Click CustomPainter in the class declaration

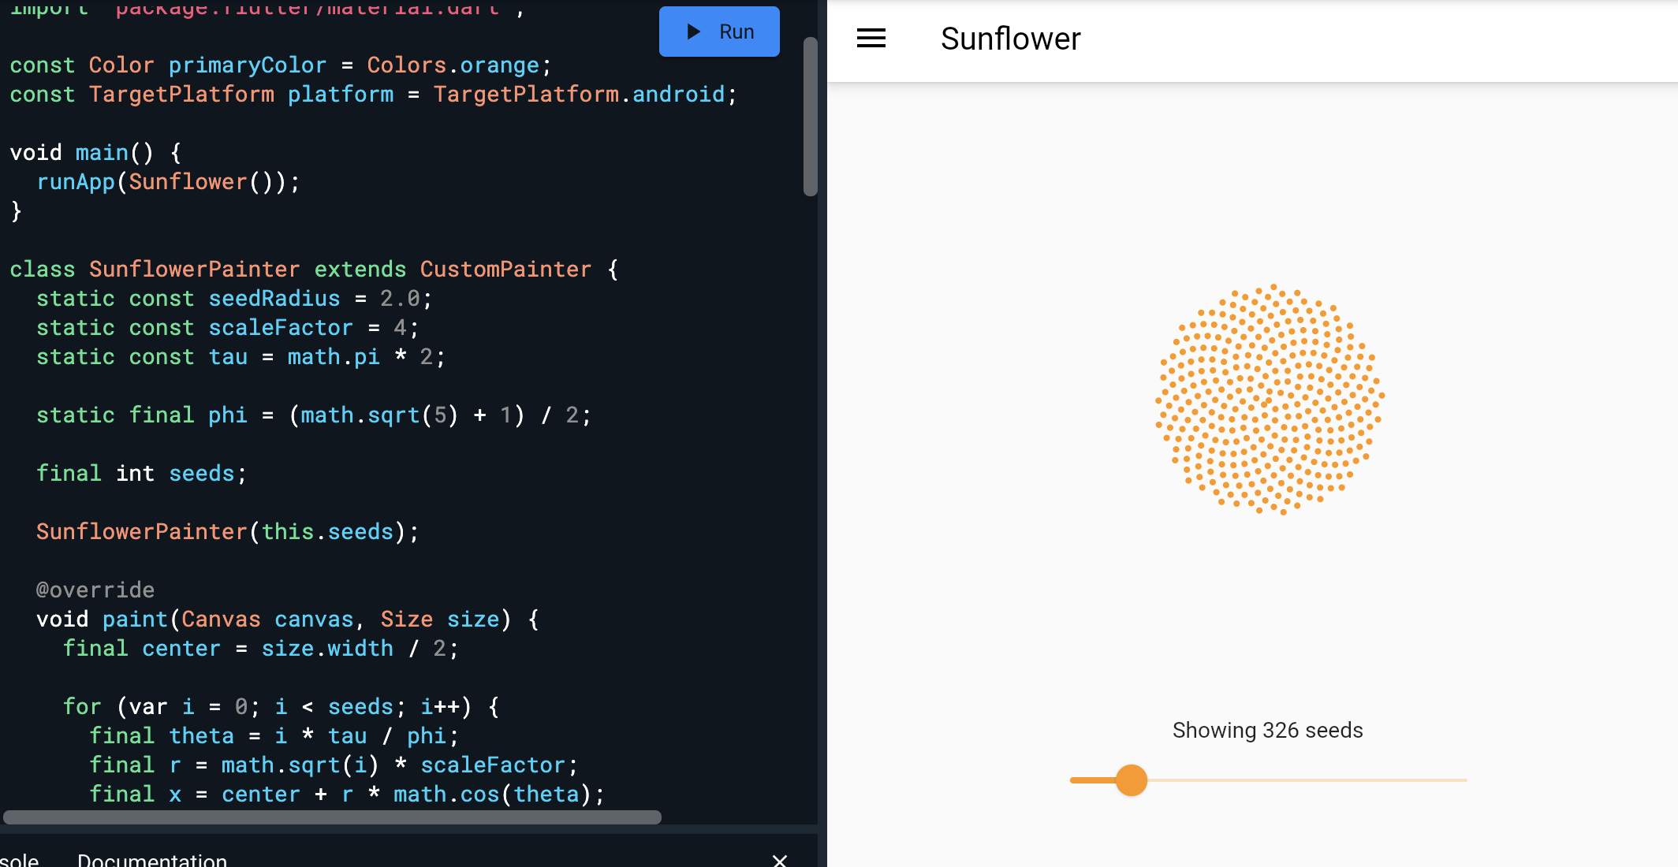pos(505,270)
